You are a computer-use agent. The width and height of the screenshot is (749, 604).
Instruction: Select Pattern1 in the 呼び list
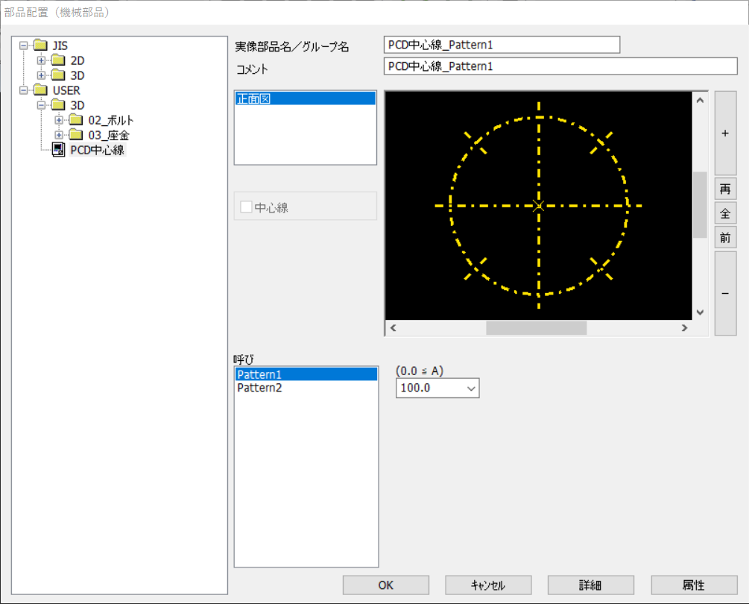tap(306, 374)
